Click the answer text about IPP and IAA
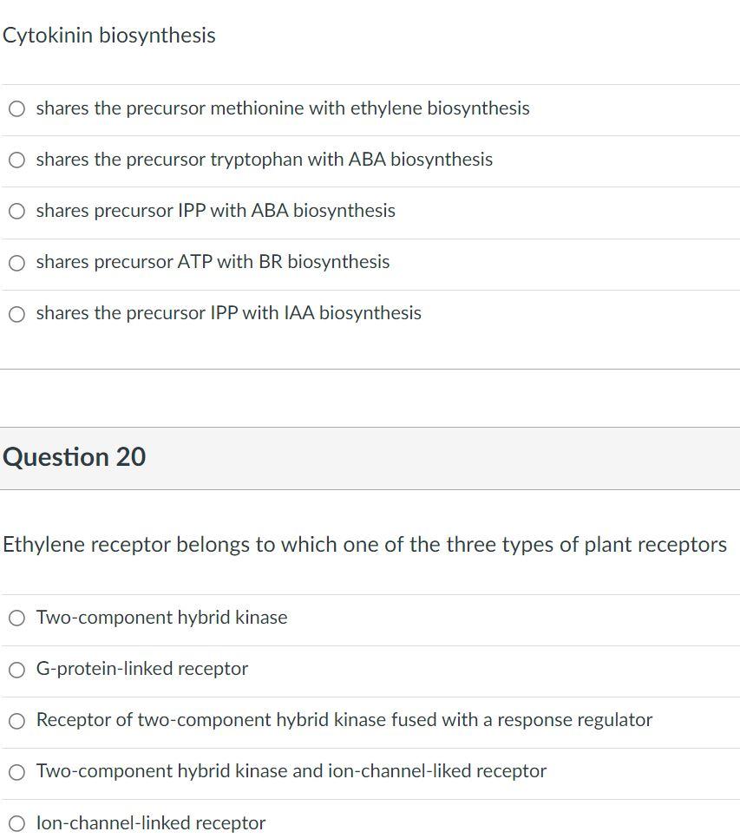This screenshot has height=838, width=740. coord(228,313)
